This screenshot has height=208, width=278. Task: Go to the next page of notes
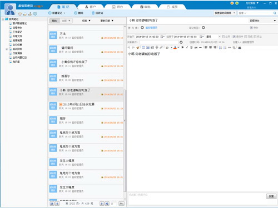102,204
